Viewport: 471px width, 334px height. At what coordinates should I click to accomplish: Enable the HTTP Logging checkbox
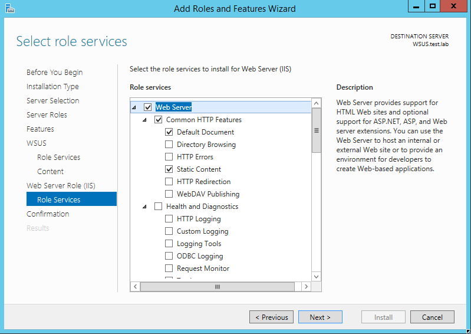[x=169, y=218]
